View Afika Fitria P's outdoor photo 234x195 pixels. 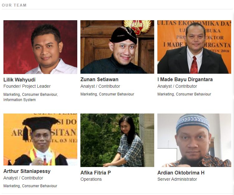coord(117,140)
